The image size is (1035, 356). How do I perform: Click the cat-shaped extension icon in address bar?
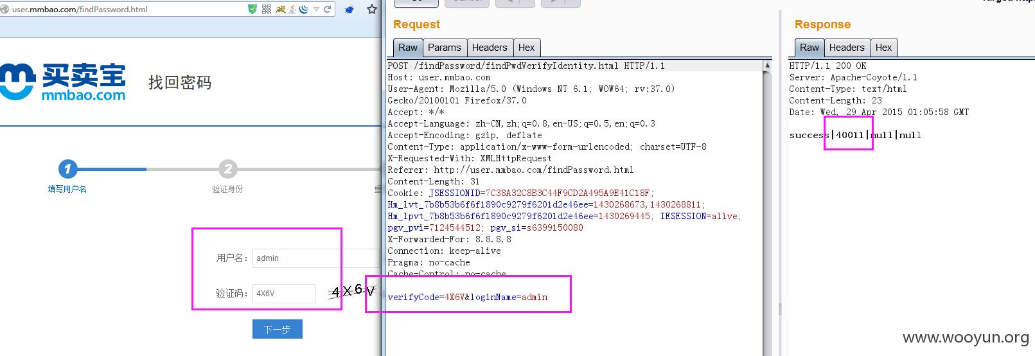click(x=281, y=9)
